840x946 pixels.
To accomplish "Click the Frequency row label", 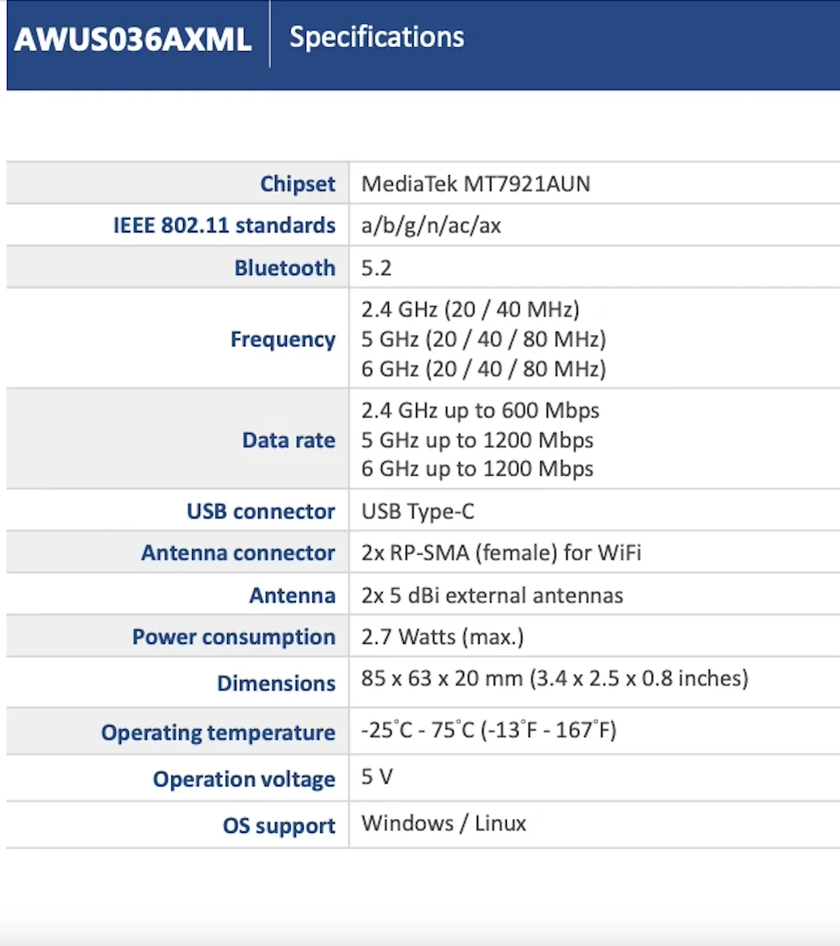I will click(x=283, y=339).
